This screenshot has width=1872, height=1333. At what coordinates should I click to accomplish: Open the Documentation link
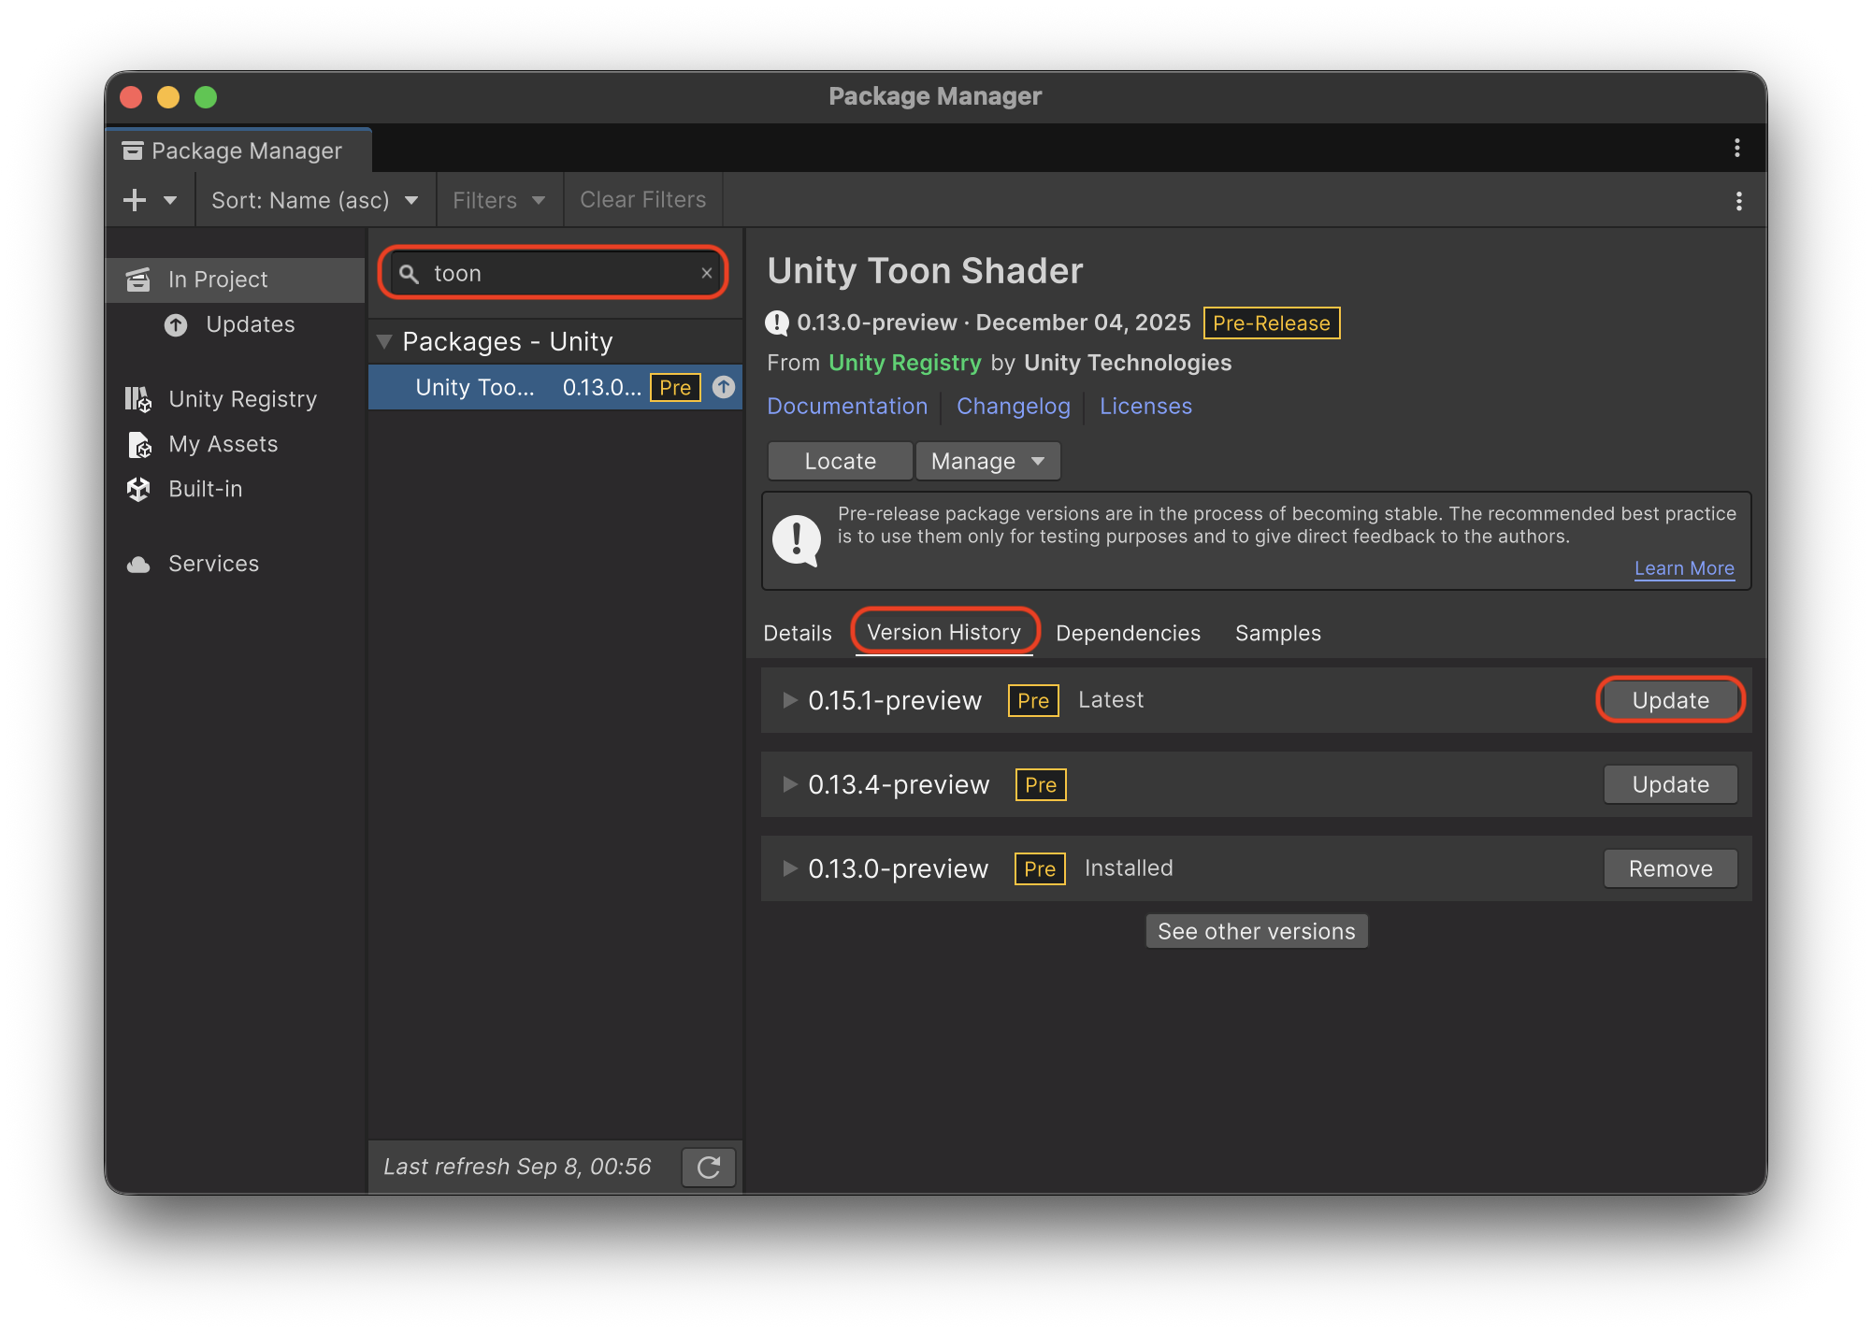pos(847,407)
